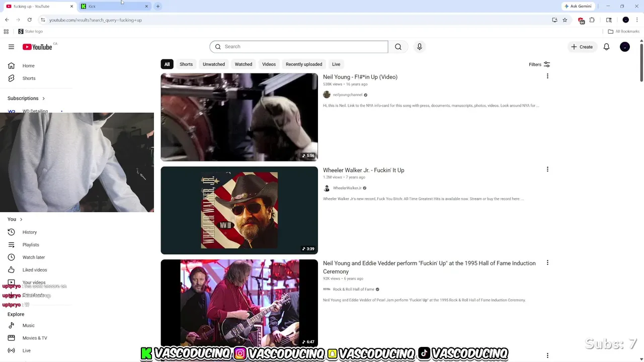This screenshot has height=362, width=644.
Task: Open Movies & TV under Explore
Action: (35, 338)
